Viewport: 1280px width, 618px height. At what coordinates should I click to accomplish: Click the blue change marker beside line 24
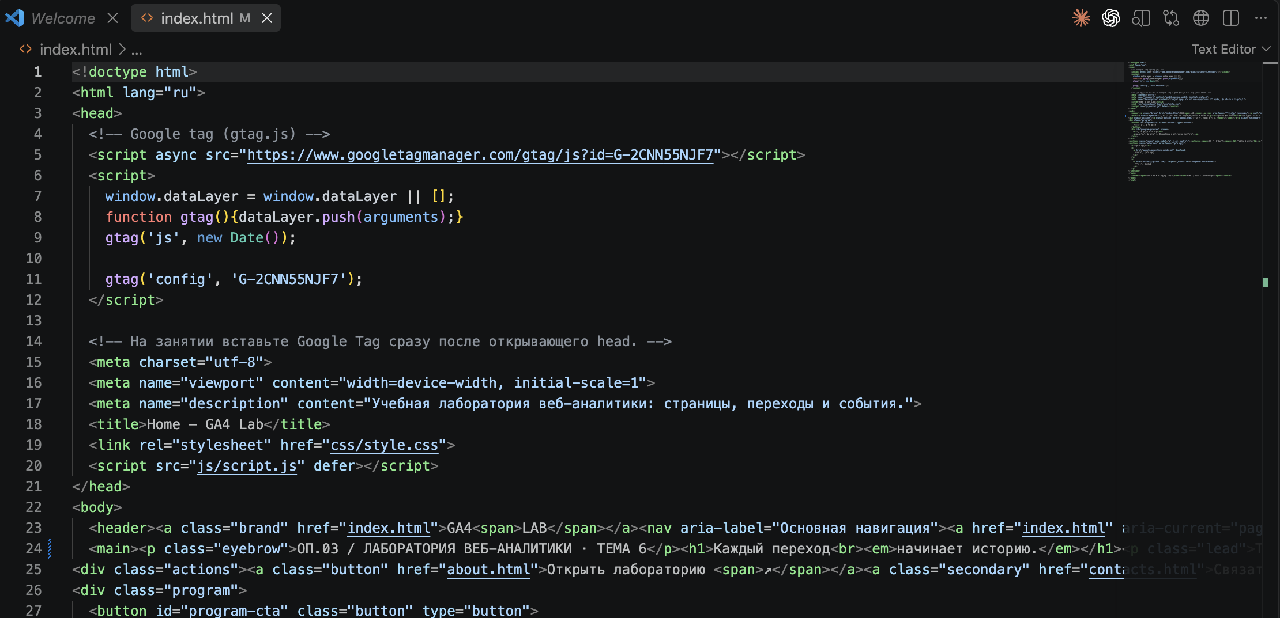[50, 549]
